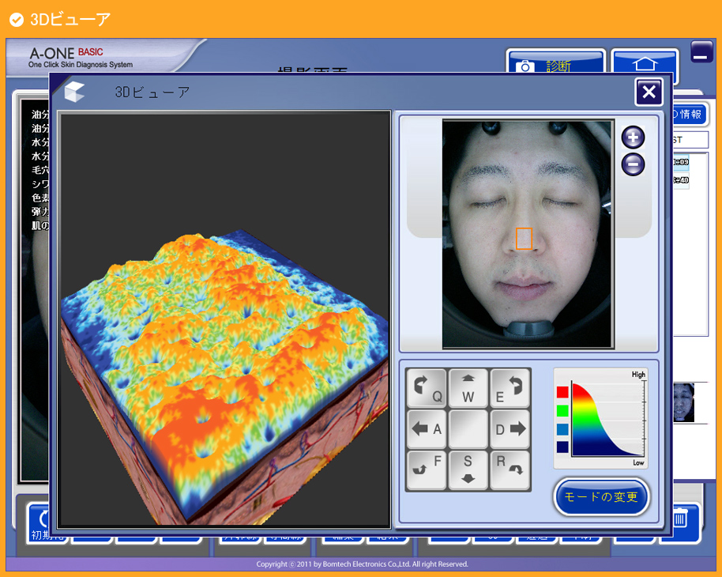Select the dark navy color level swatch
This screenshot has height=577, width=722.
pos(562,447)
